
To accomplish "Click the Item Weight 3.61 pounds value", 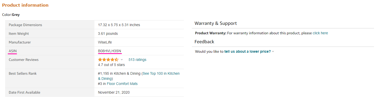I will click(108, 34).
